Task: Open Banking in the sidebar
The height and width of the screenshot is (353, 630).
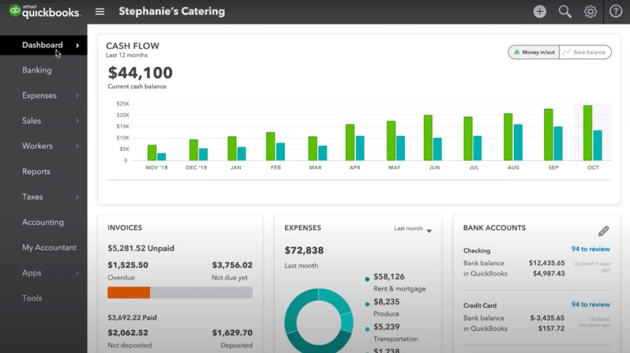Action: [37, 70]
